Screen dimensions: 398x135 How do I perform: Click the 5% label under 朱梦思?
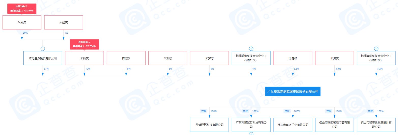point(212,69)
